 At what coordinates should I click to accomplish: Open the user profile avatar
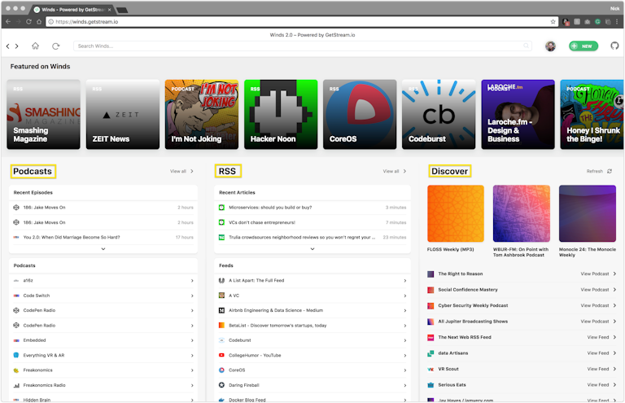tap(550, 46)
